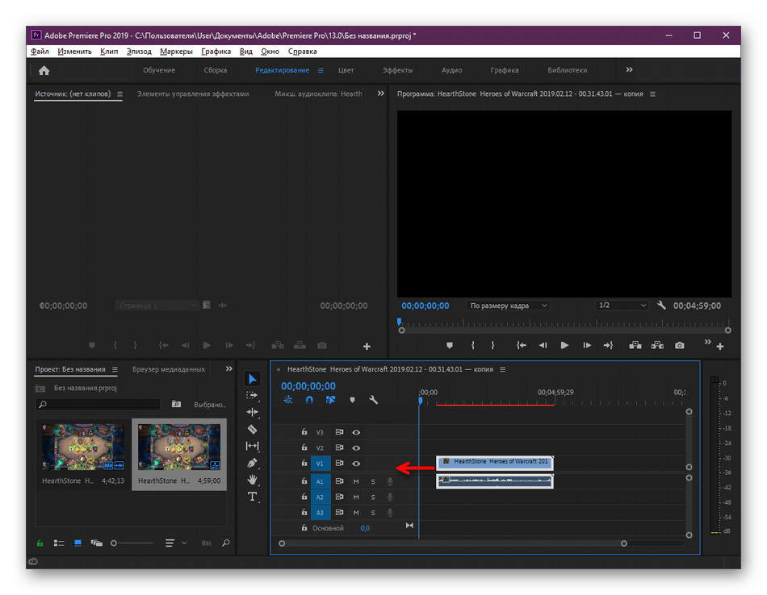767x595 pixels.
Task: Toggle lock on V3 track
Action: [x=304, y=432]
